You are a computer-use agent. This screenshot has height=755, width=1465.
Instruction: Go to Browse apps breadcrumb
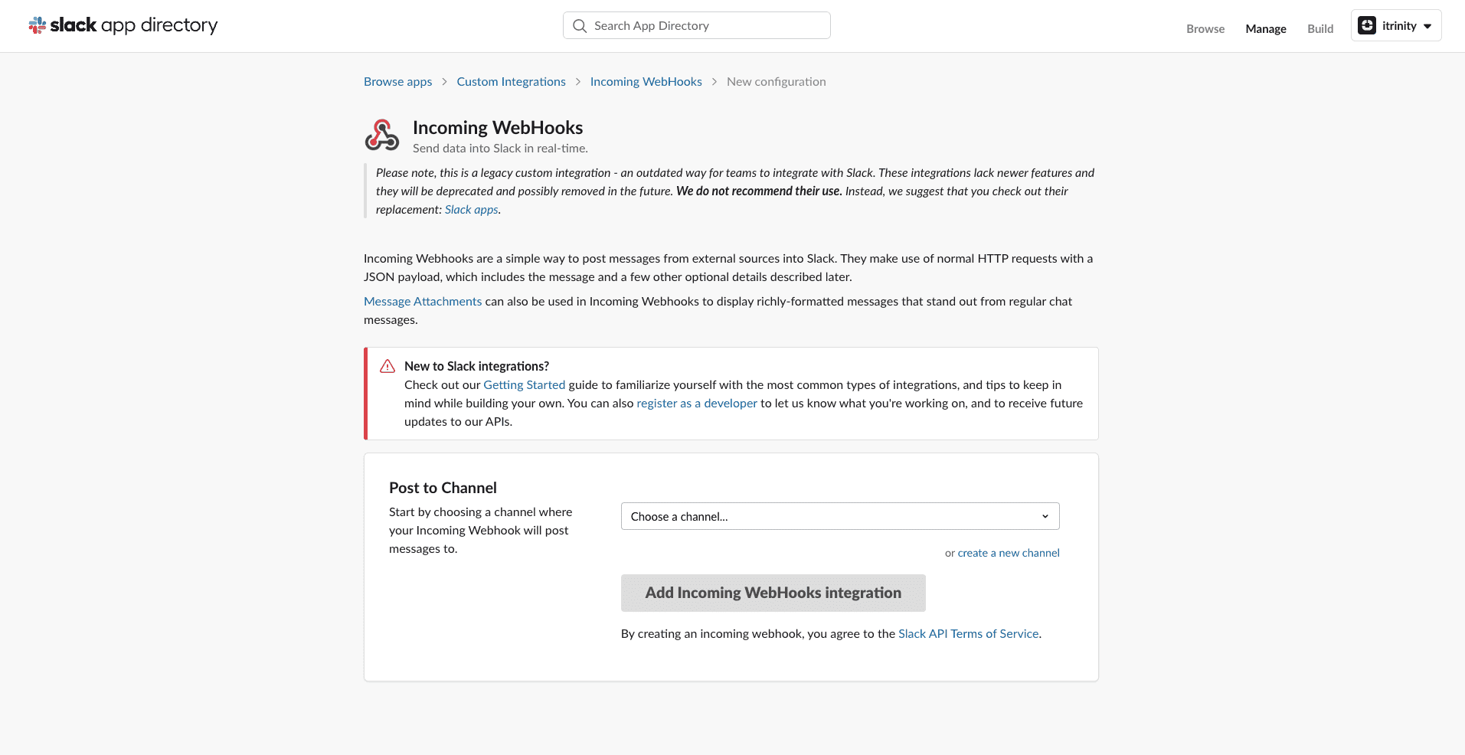(x=397, y=81)
